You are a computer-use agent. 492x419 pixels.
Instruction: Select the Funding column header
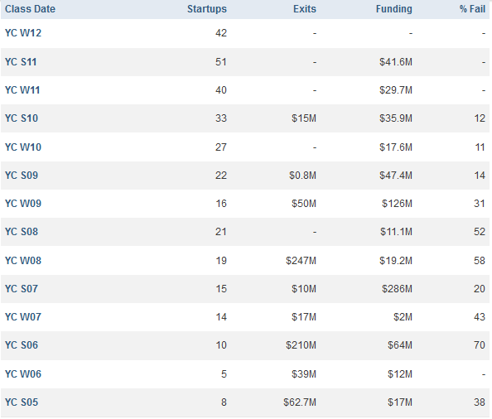coord(393,9)
